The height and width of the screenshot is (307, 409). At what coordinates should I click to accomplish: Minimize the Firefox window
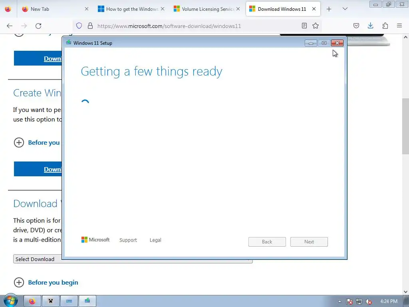tap(375, 4)
